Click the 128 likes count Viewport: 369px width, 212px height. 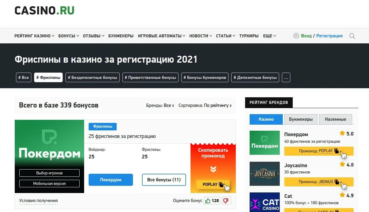[215, 201]
